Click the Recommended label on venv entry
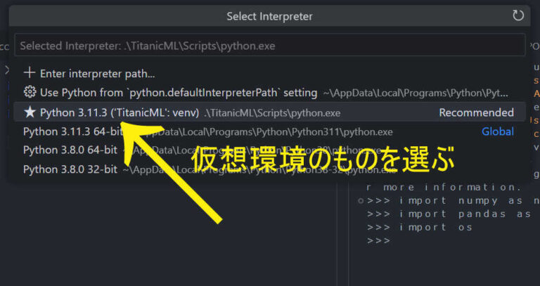Screen dimensions: 540x286 coord(476,112)
